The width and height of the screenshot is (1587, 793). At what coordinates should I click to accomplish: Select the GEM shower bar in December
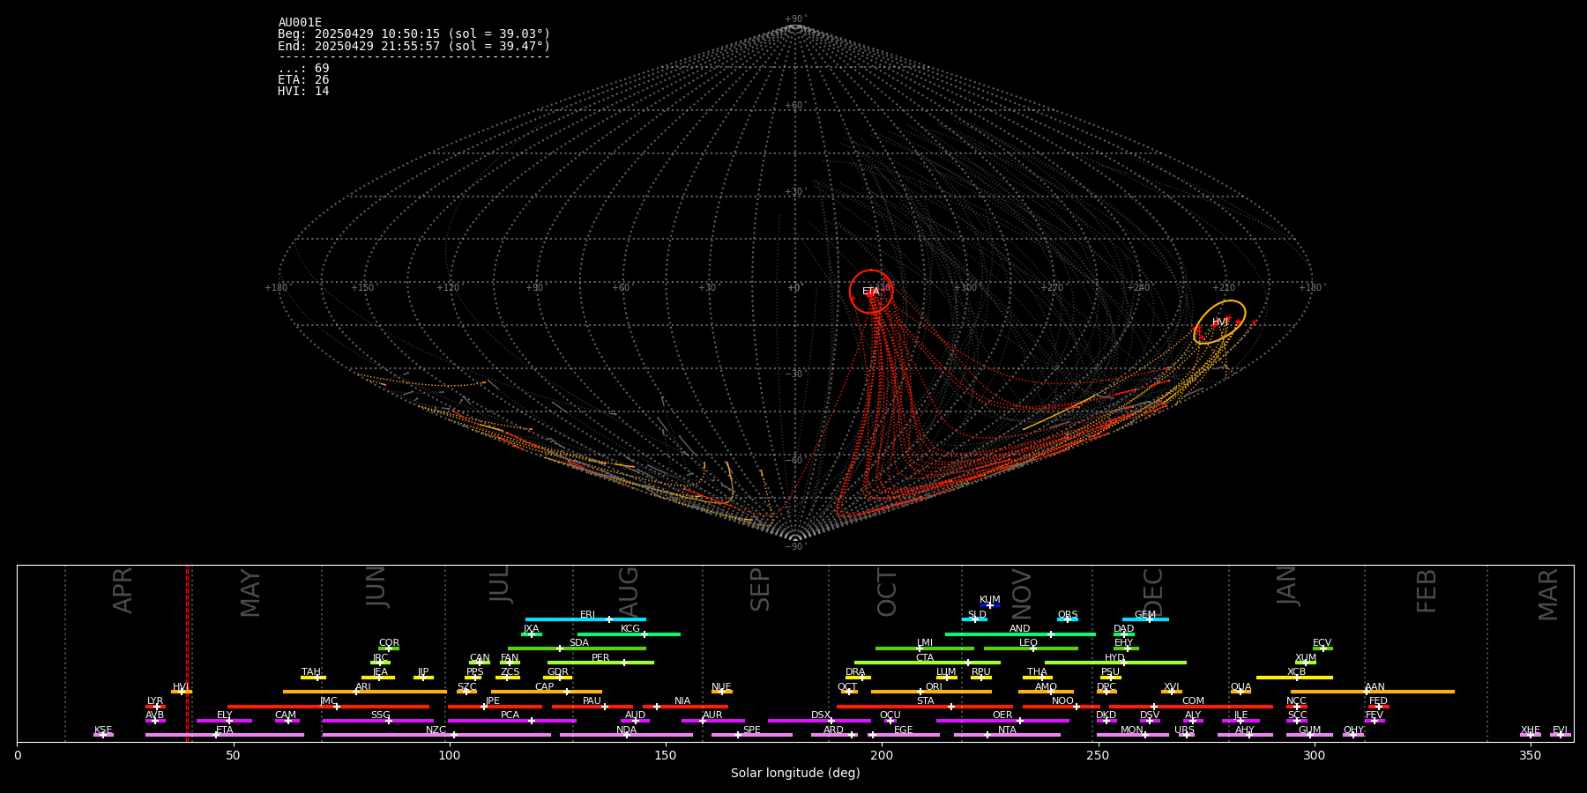(1145, 619)
